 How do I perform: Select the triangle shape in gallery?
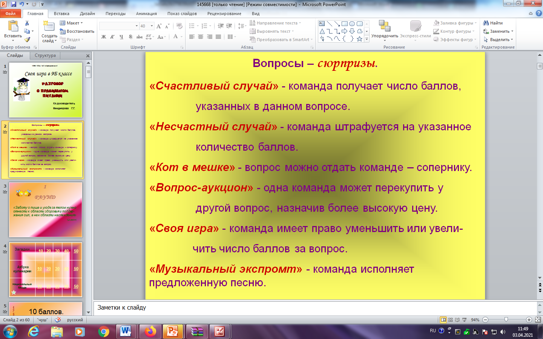[x=322, y=31]
